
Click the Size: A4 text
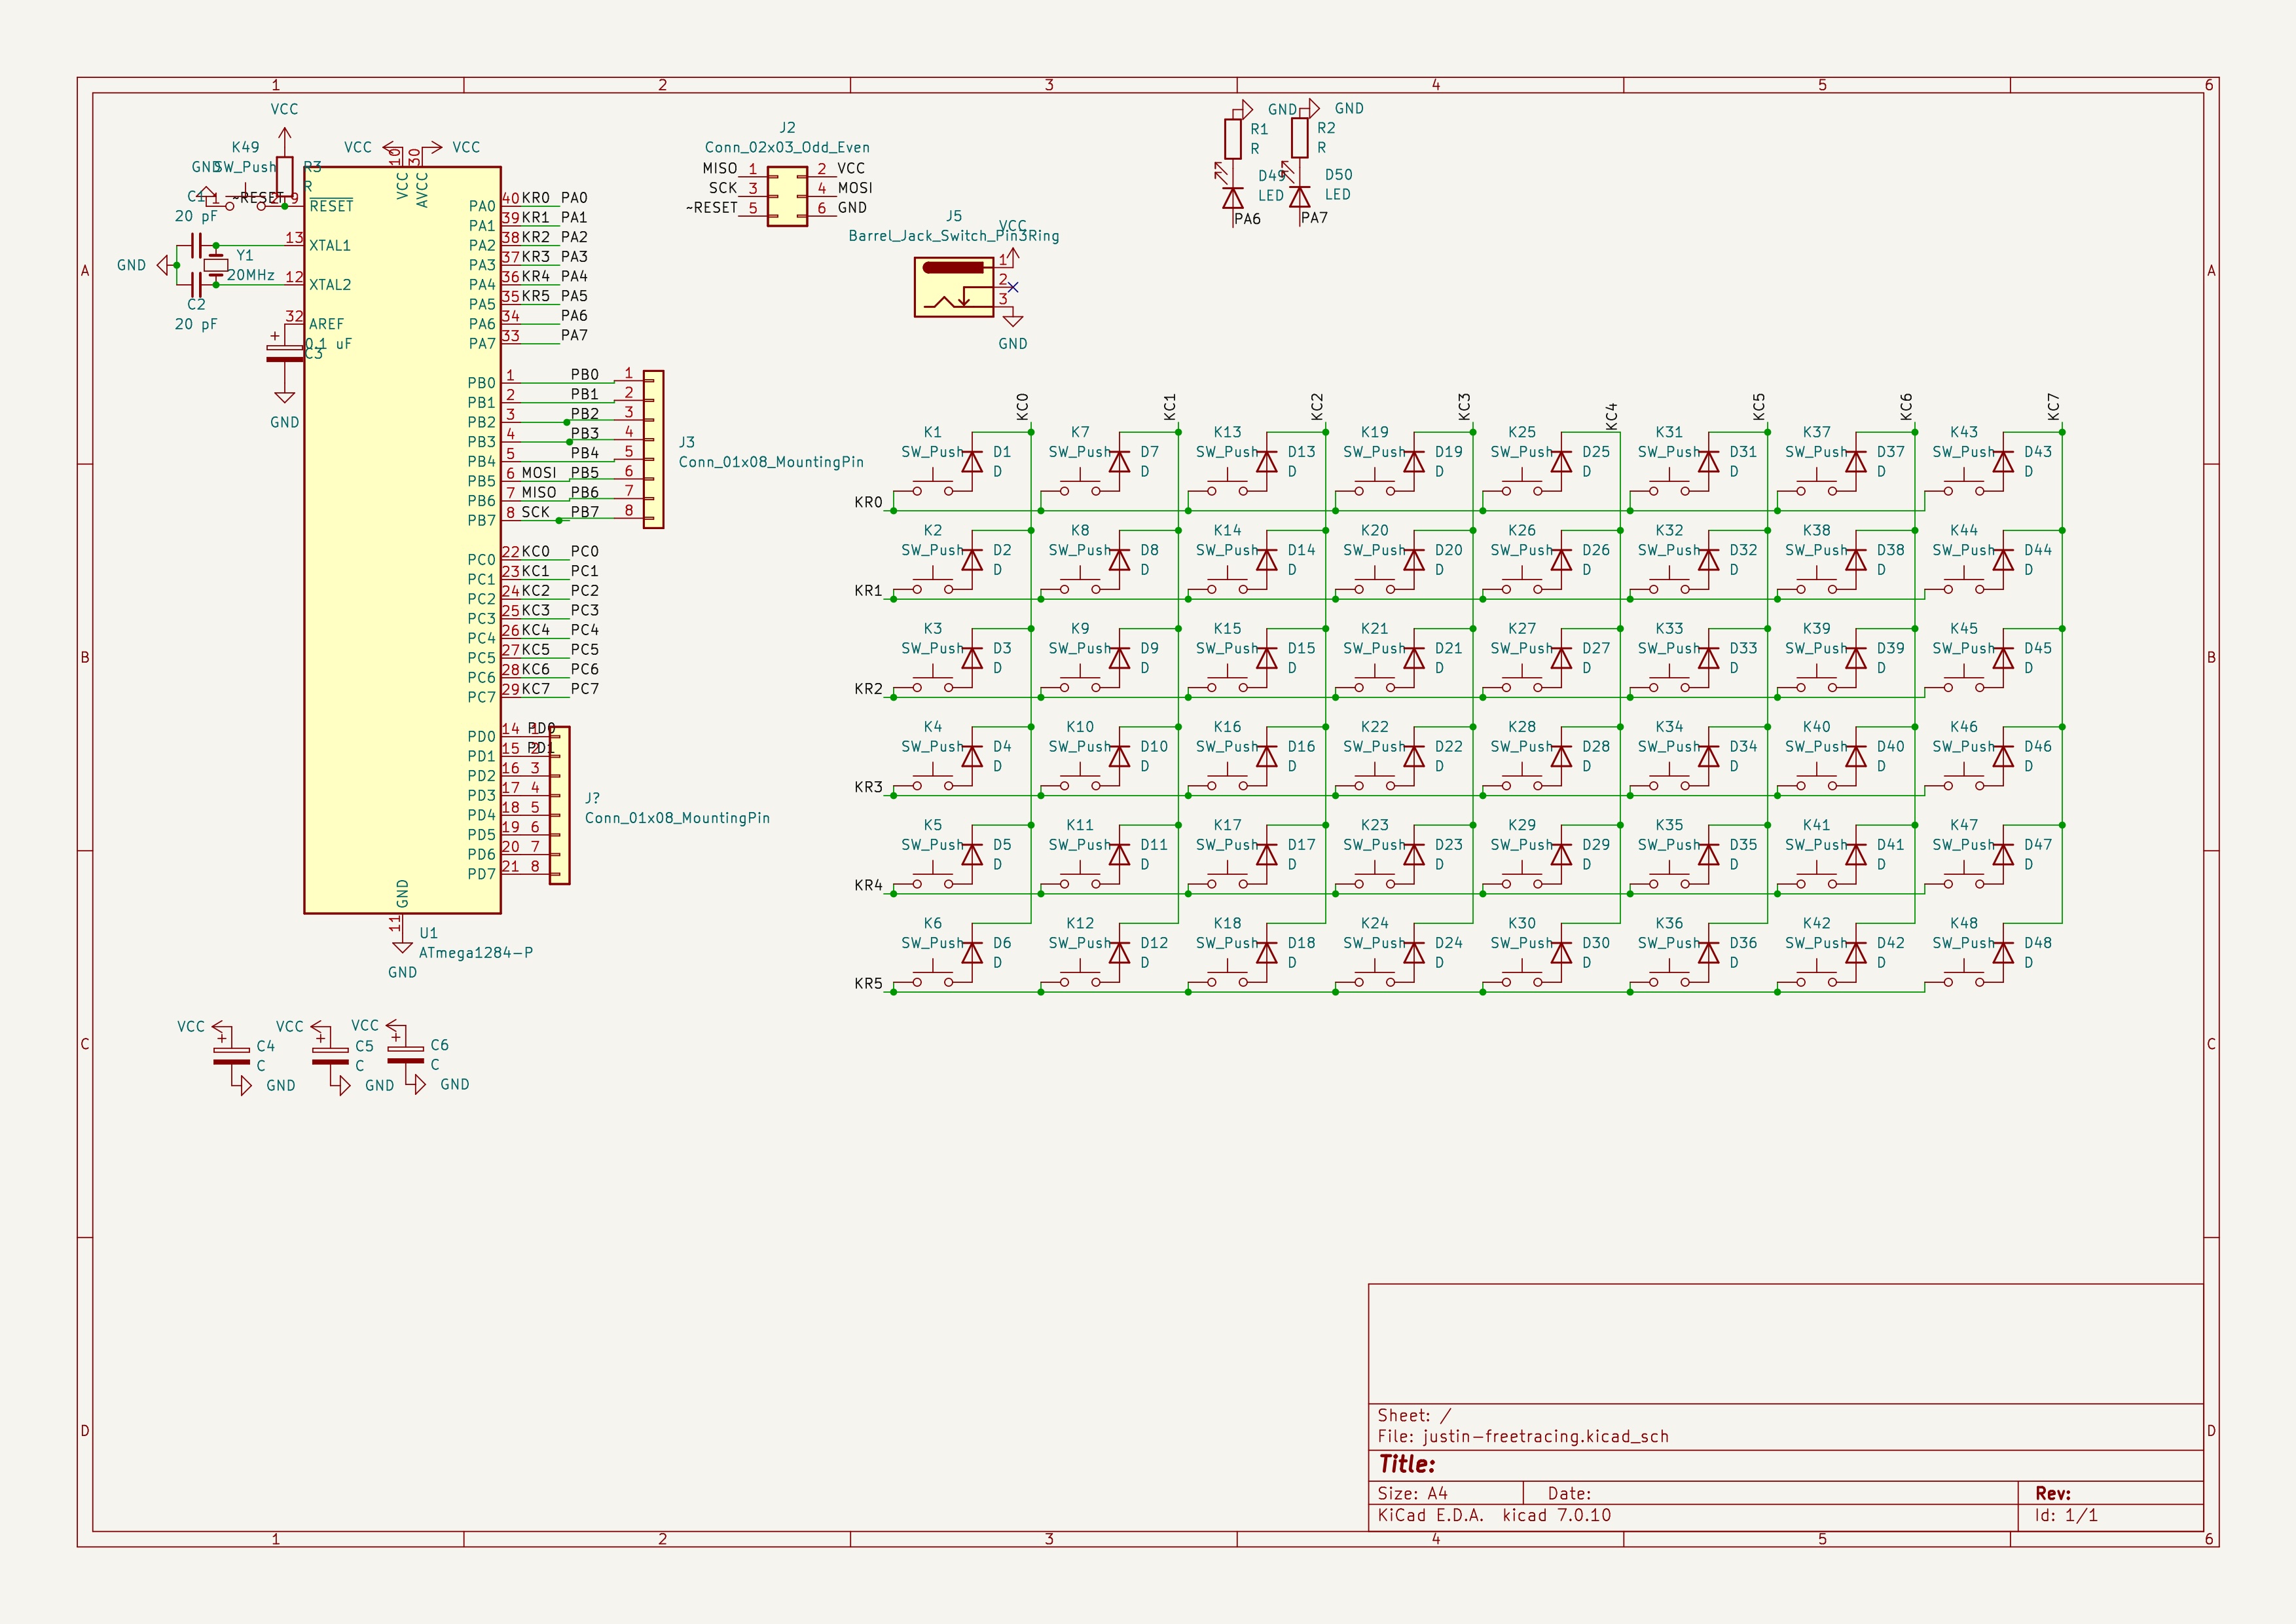click(1412, 1493)
